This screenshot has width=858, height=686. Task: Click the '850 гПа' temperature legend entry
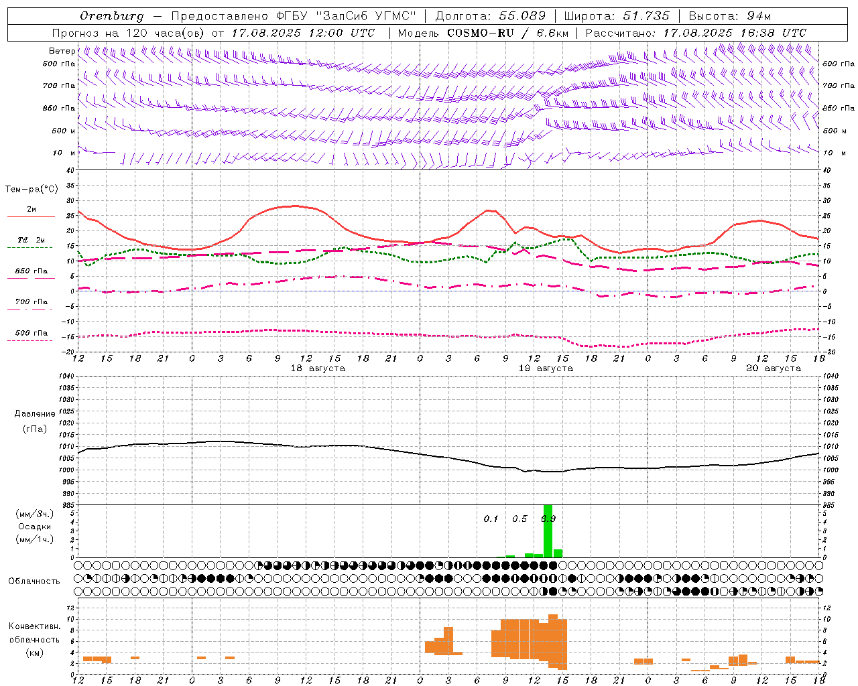tap(31, 271)
